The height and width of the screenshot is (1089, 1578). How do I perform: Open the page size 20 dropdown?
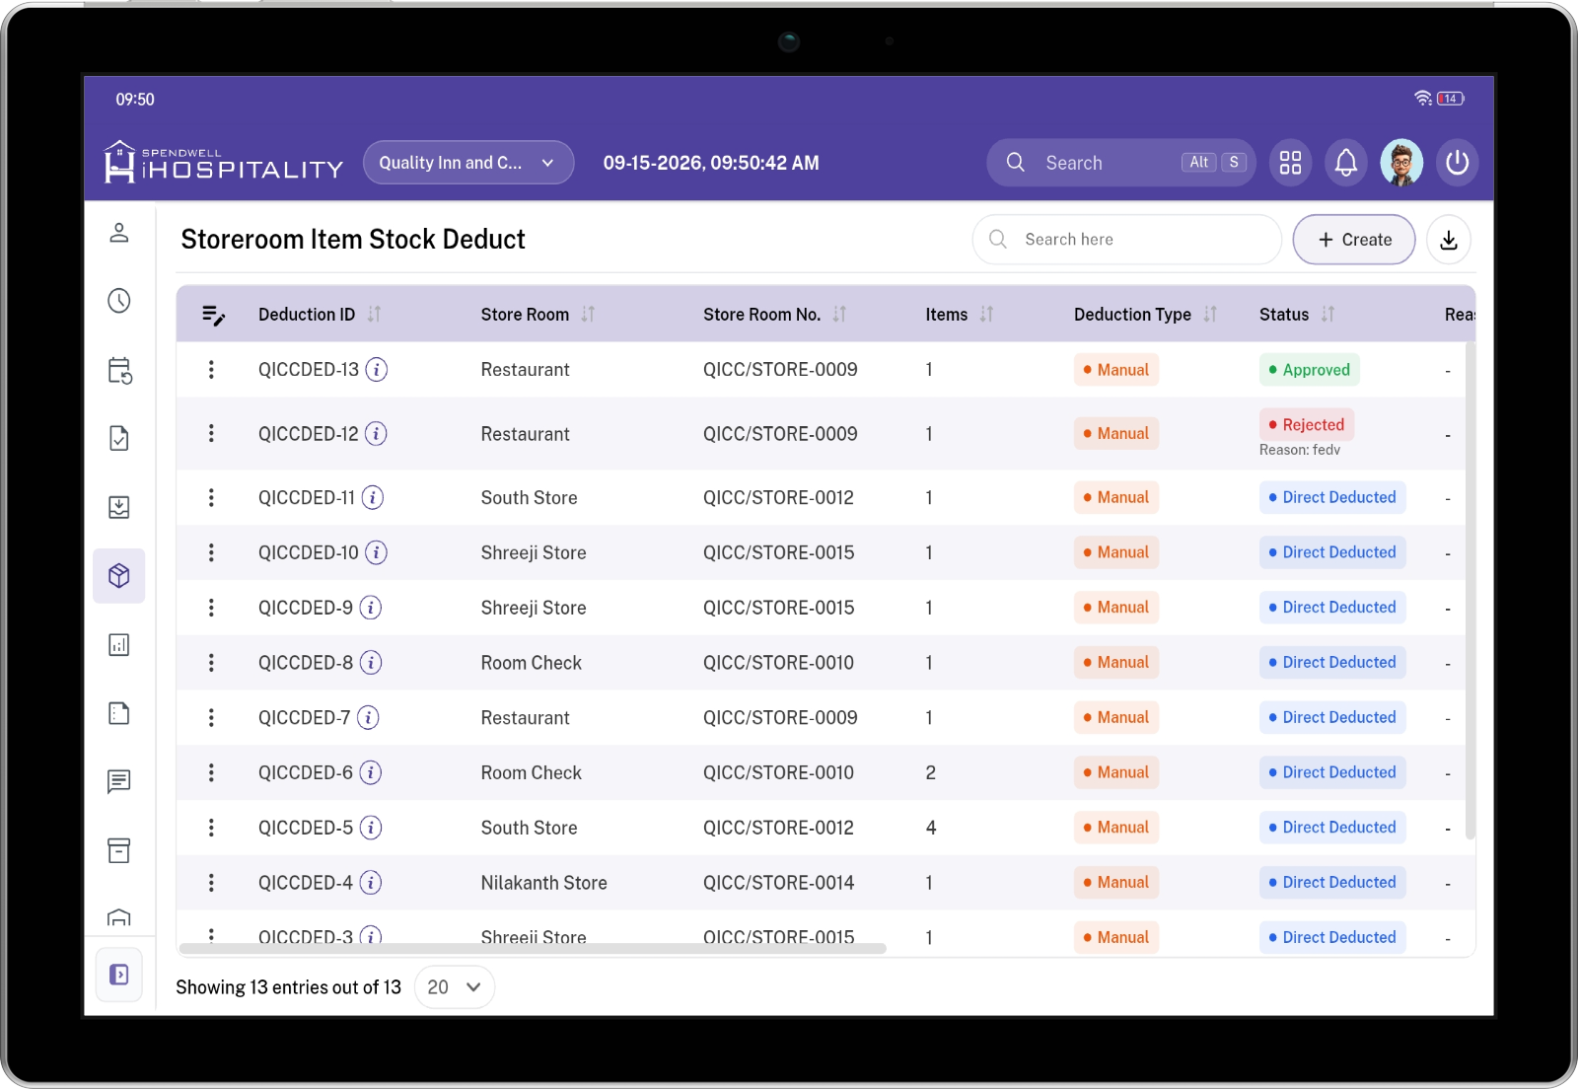click(455, 987)
